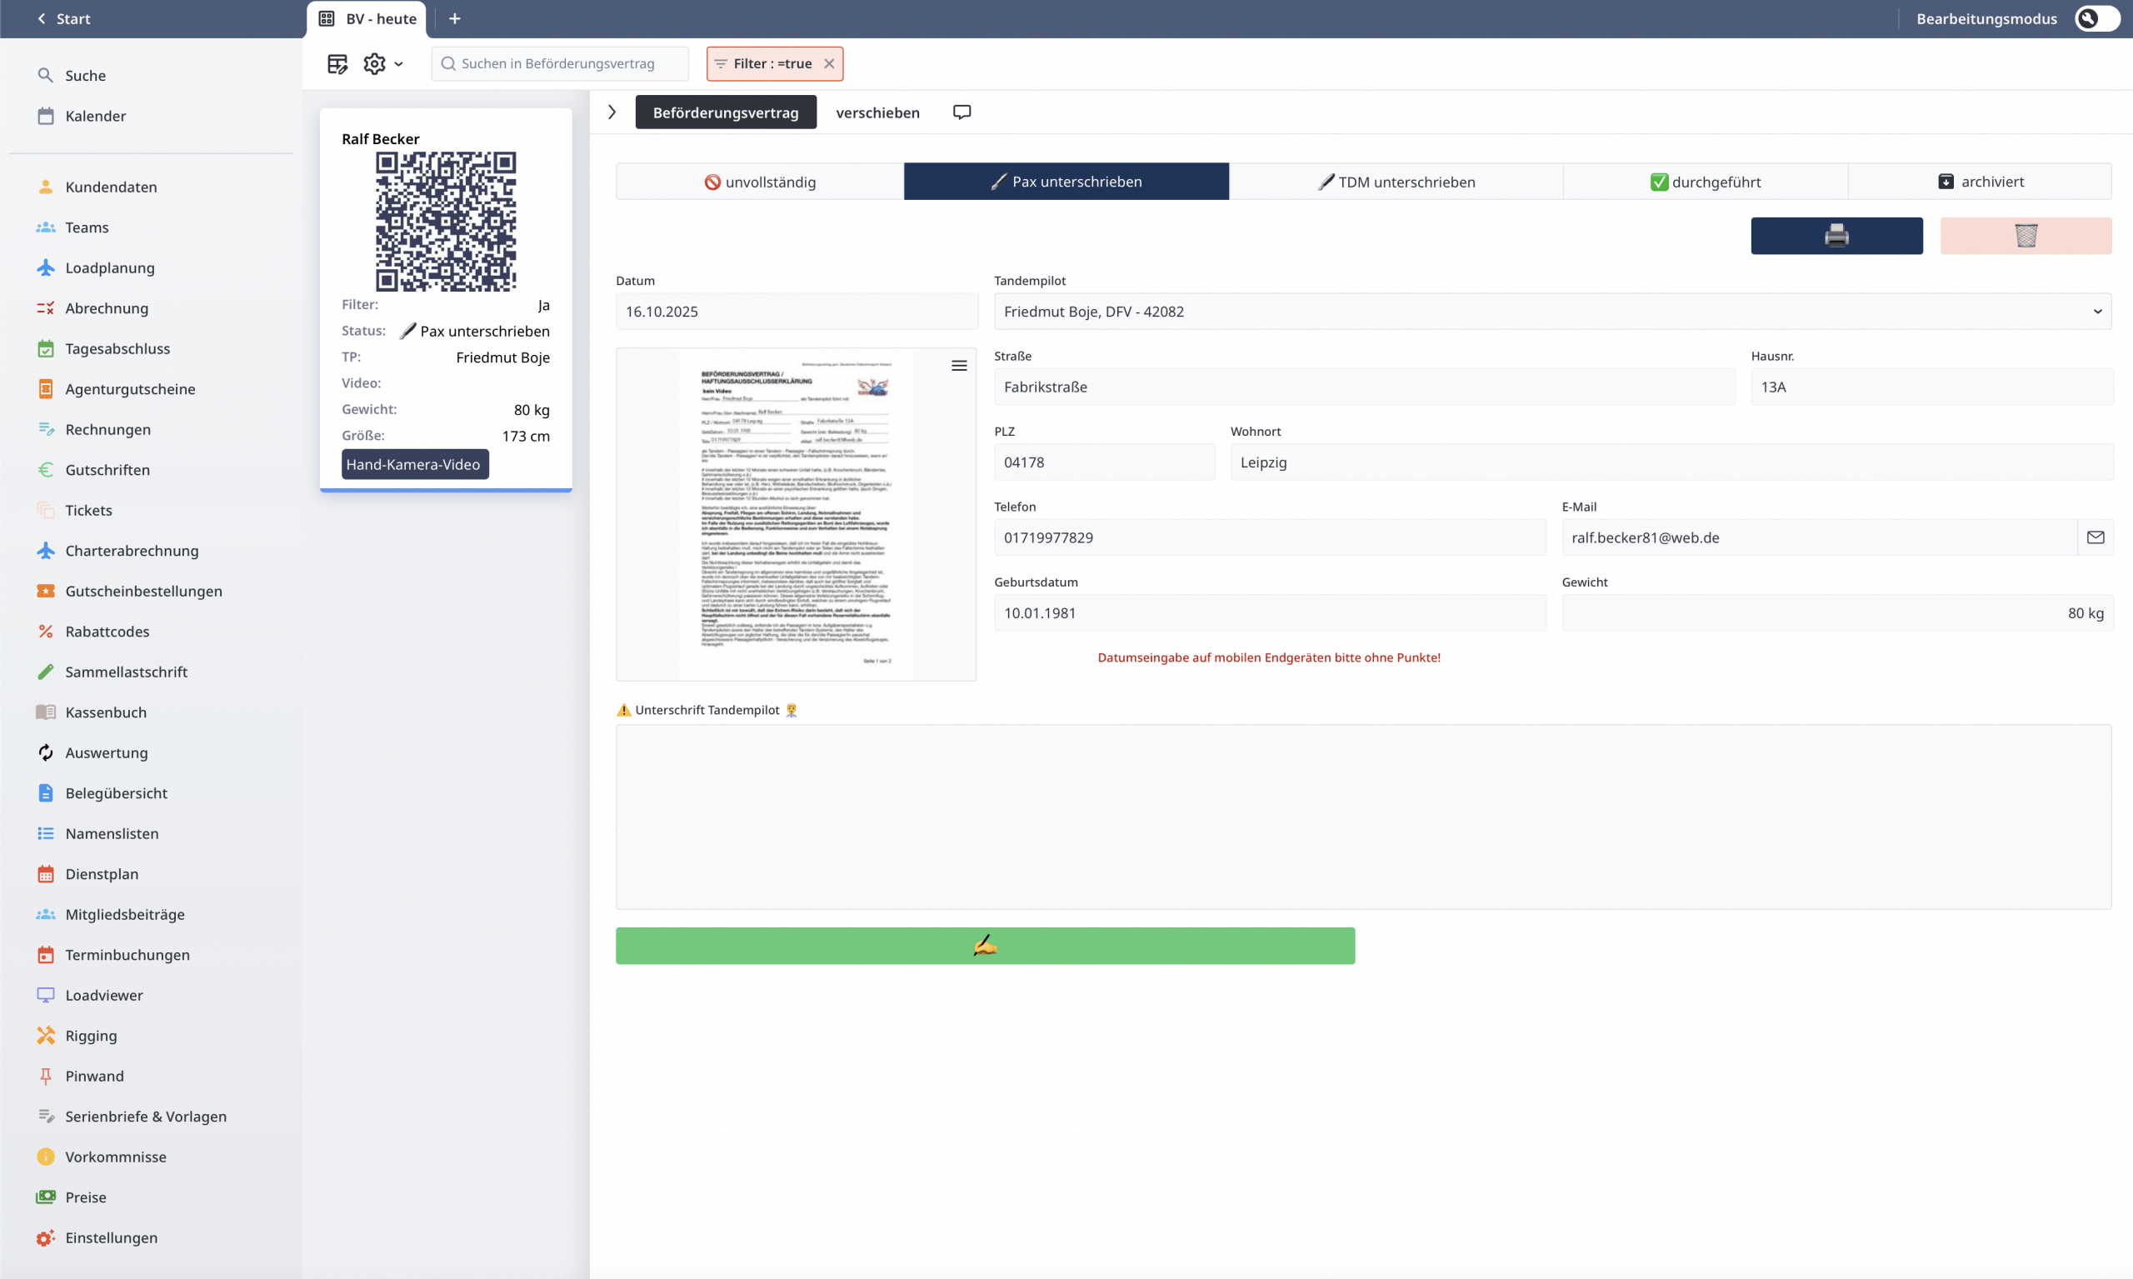Open the Tandempilot dropdown
2133x1279 pixels.
click(1551, 311)
